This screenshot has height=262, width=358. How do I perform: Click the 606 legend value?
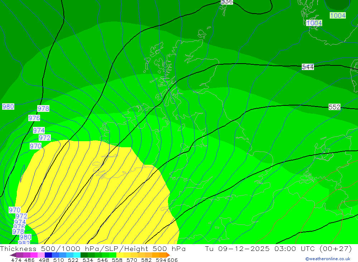(x=173, y=260)
